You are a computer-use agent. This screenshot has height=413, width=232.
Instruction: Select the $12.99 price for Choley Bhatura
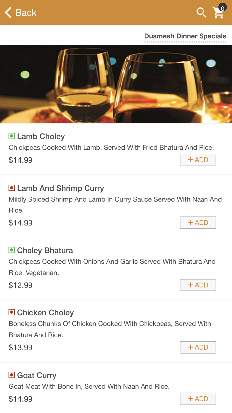pyautogui.click(x=21, y=285)
